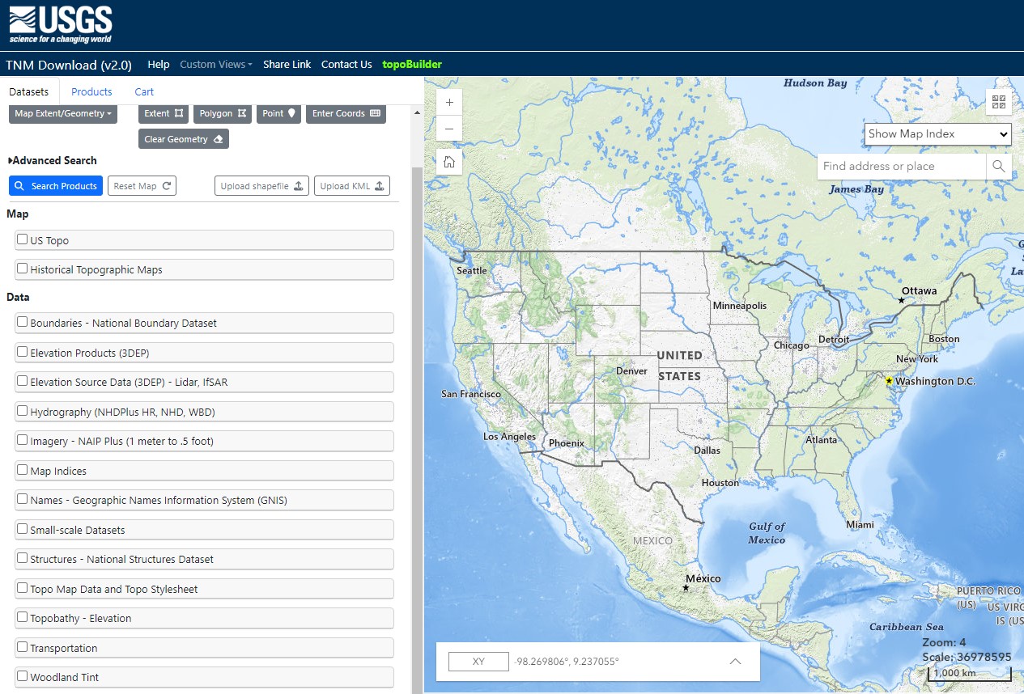Switch to the Products tab
Viewport: 1024px width, 694px height.
91,91
